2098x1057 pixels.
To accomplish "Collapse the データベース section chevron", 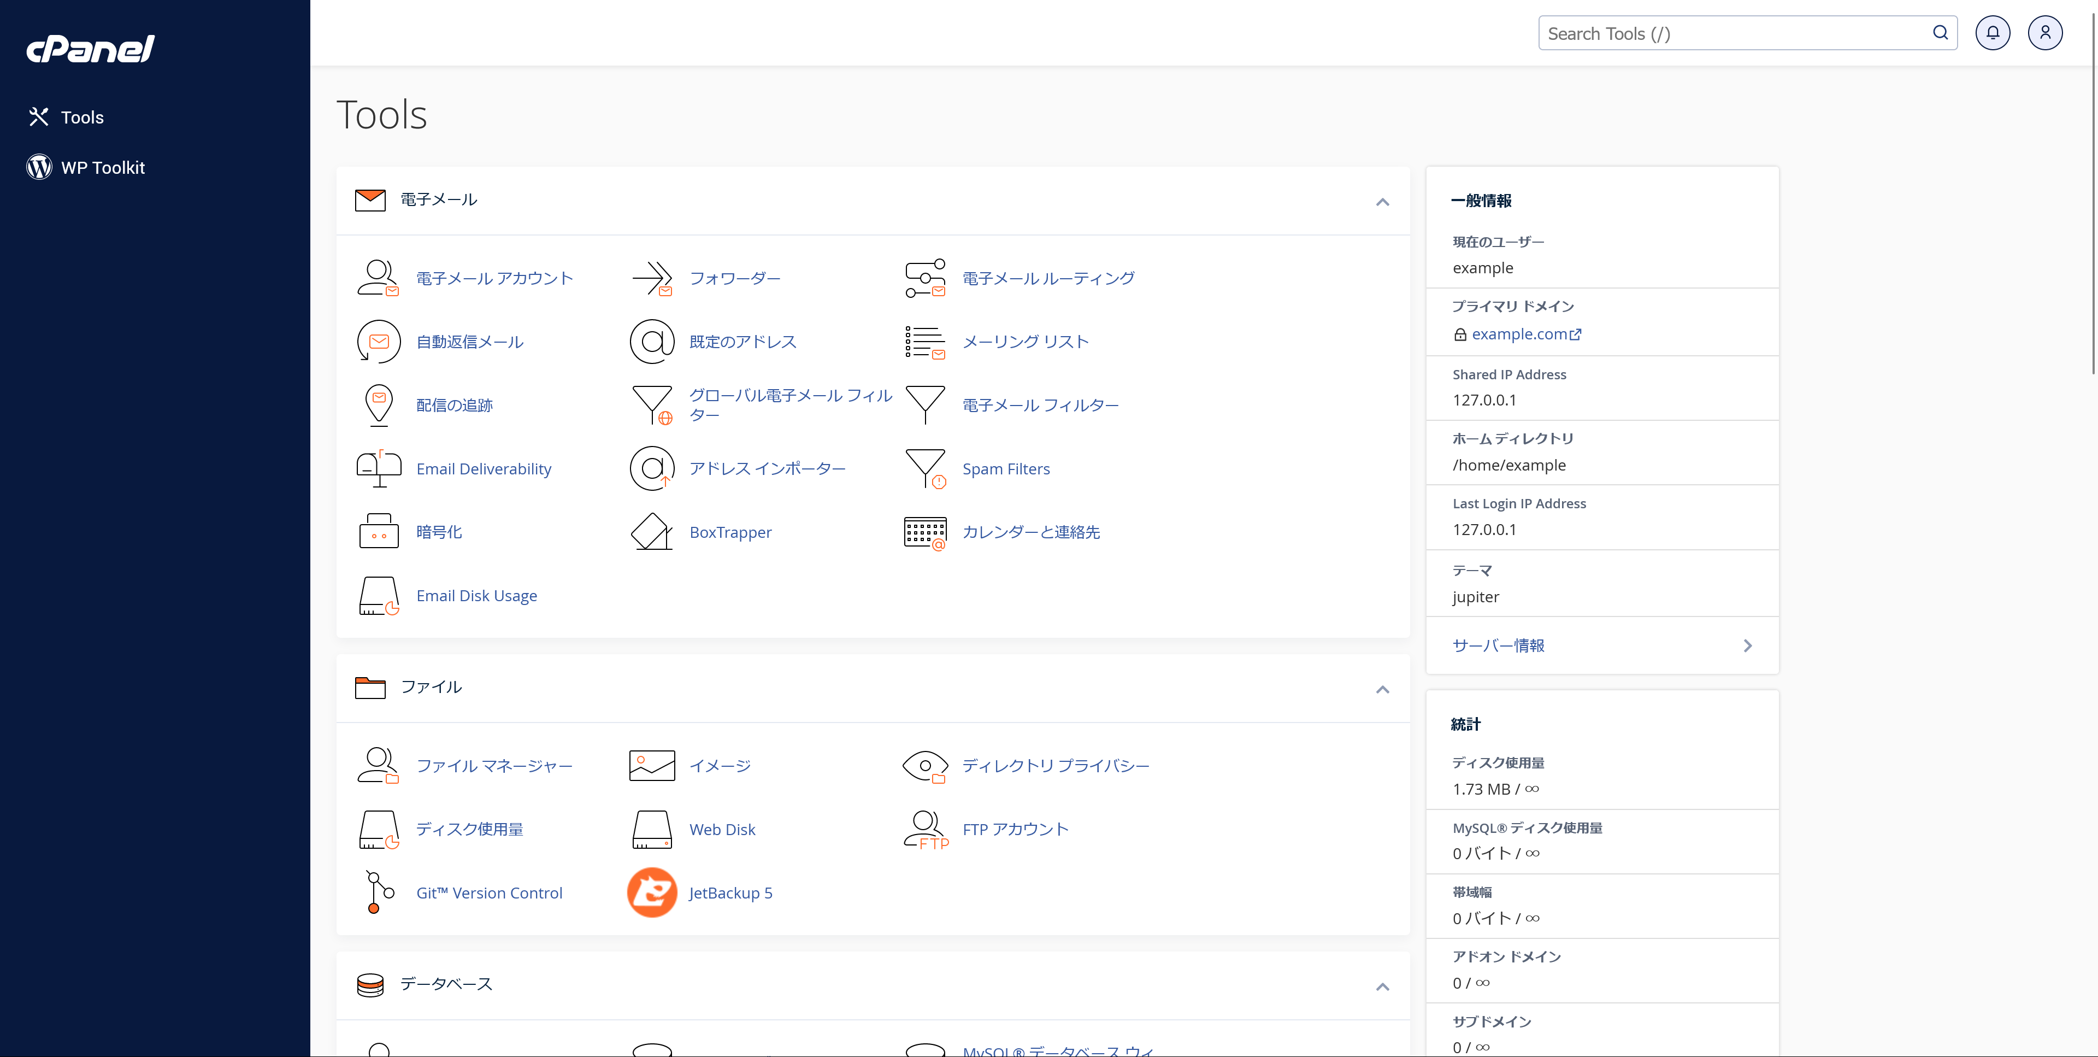I will (x=1382, y=986).
